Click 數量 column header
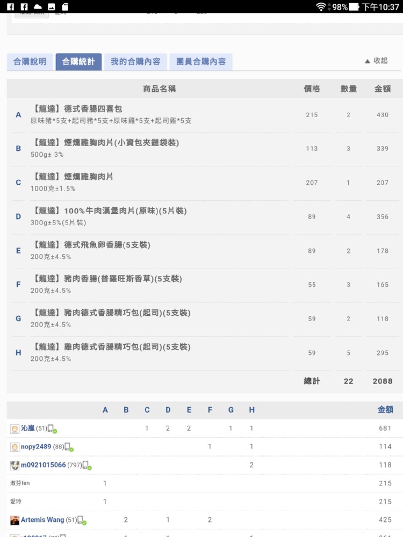This screenshot has height=537, width=403. (349, 89)
